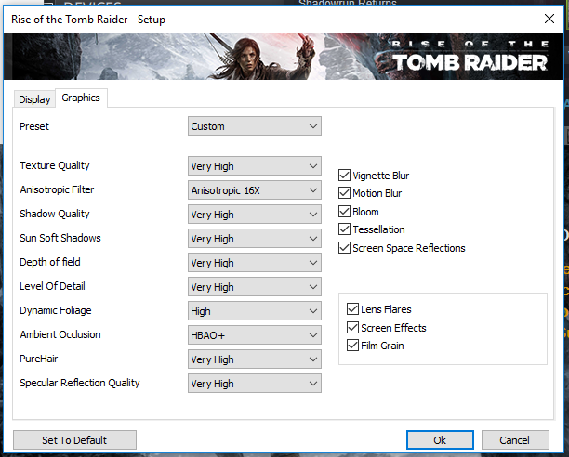Uncheck the Bloom option
This screenshot has height=457, width=569.
[x=345, y=212]
